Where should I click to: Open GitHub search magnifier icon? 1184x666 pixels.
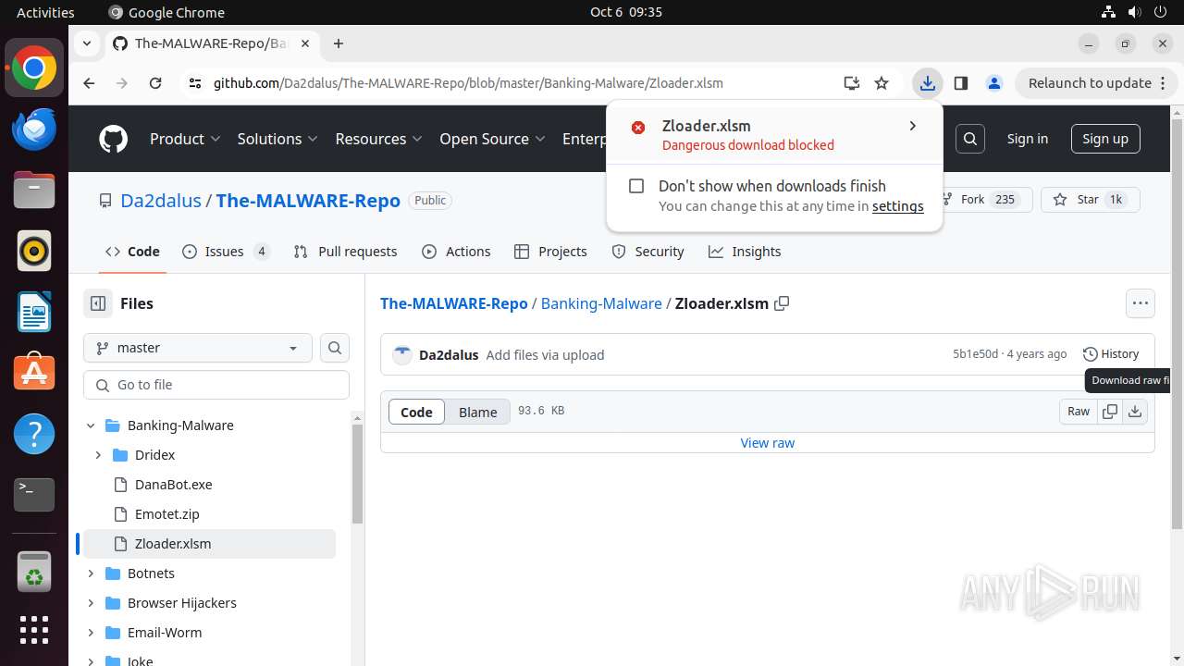[970, 139]
